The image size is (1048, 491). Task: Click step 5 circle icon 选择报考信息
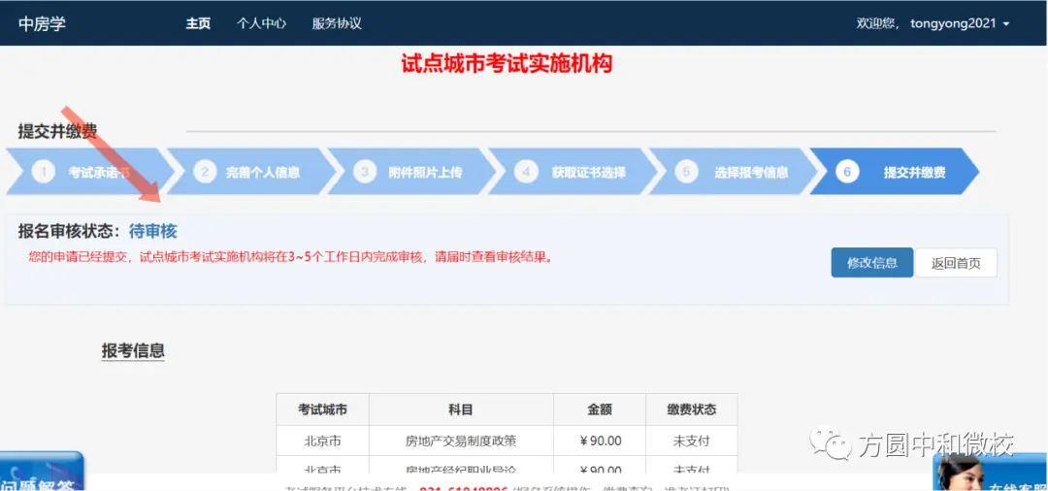point(686,172)
